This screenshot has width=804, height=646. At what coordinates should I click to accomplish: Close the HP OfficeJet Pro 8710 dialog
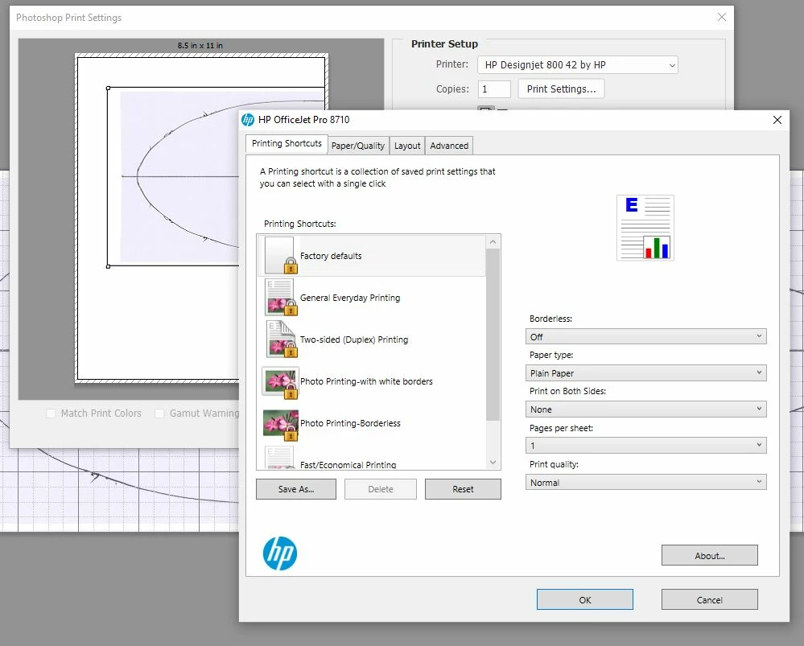pyautogui.click(x=777, y=119)
